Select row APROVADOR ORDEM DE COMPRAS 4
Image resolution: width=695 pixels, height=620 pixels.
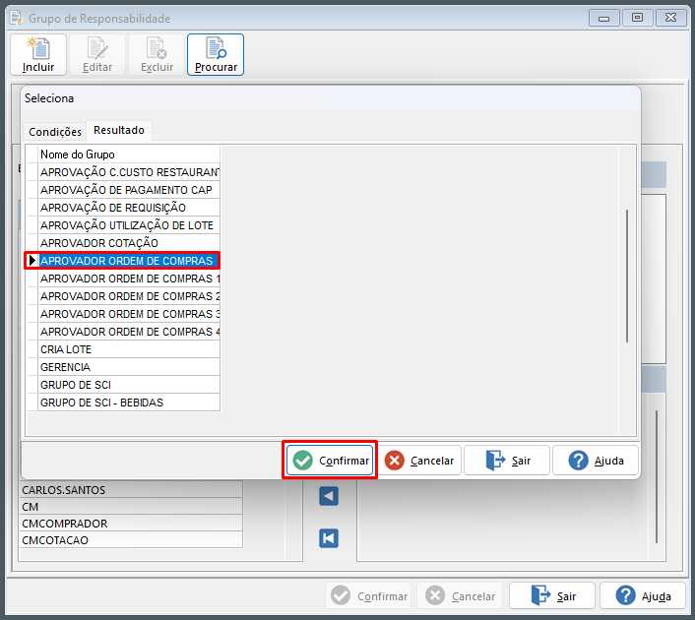point(129,332)
